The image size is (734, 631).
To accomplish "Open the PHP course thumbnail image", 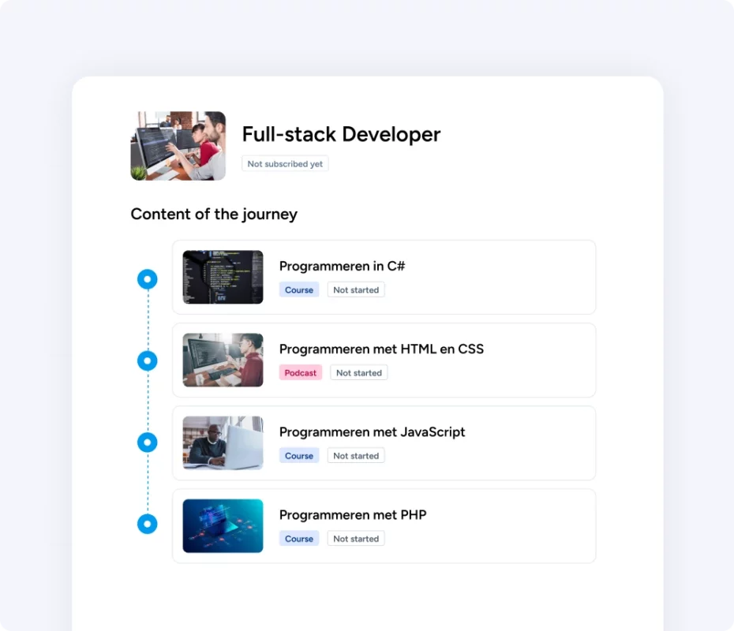I will coord(223,526).
